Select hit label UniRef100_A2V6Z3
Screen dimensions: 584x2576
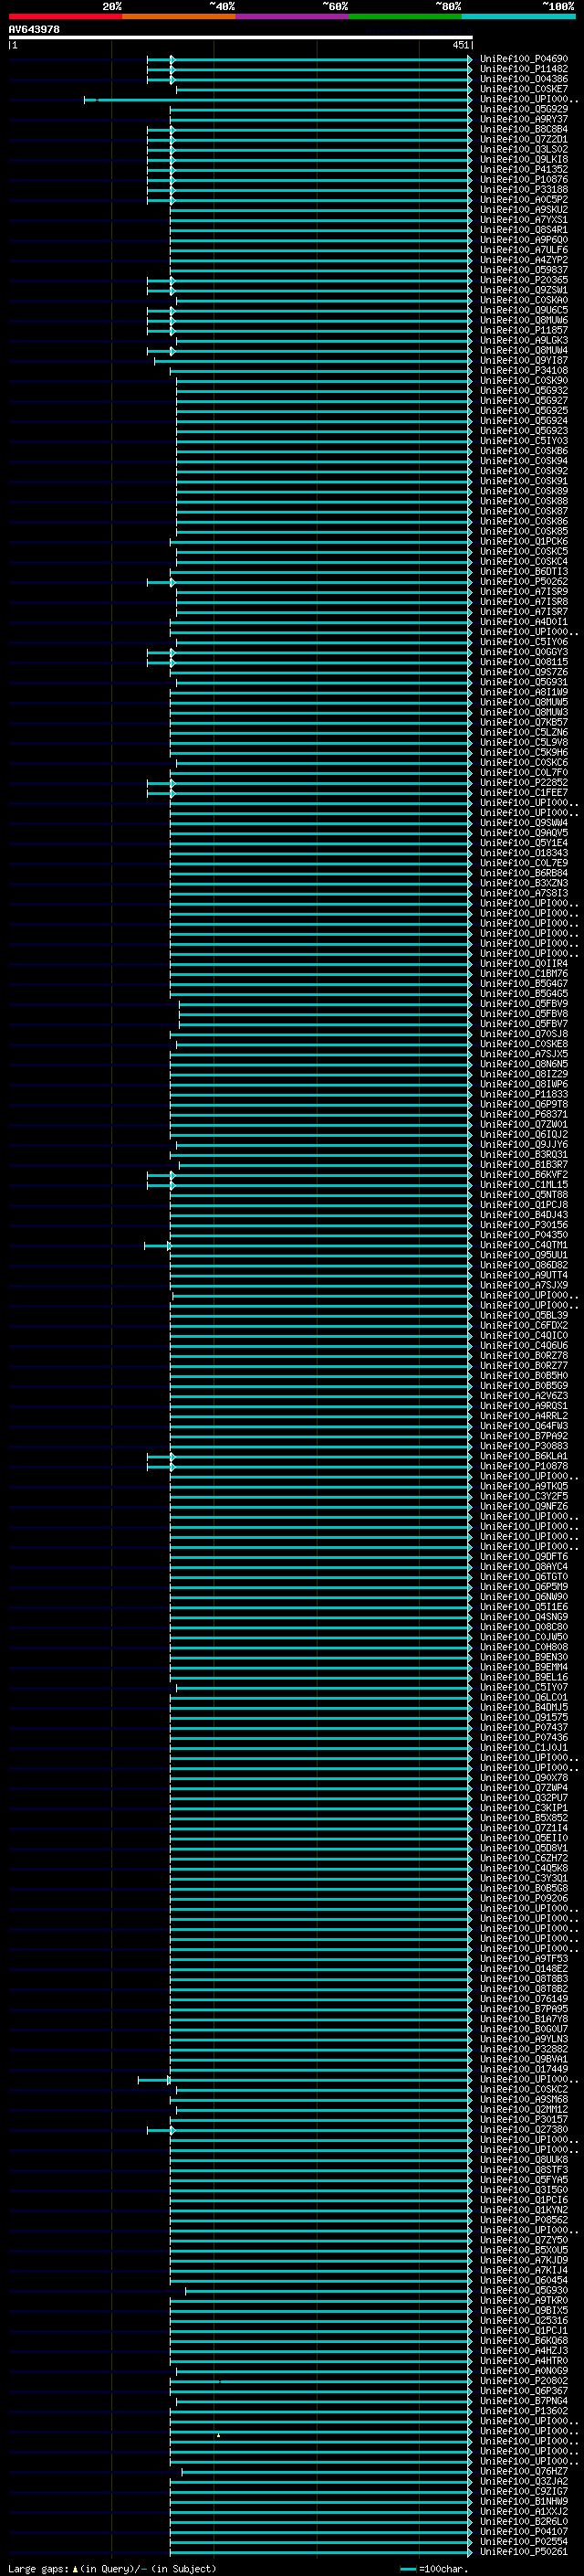(x=524, y=1396)
